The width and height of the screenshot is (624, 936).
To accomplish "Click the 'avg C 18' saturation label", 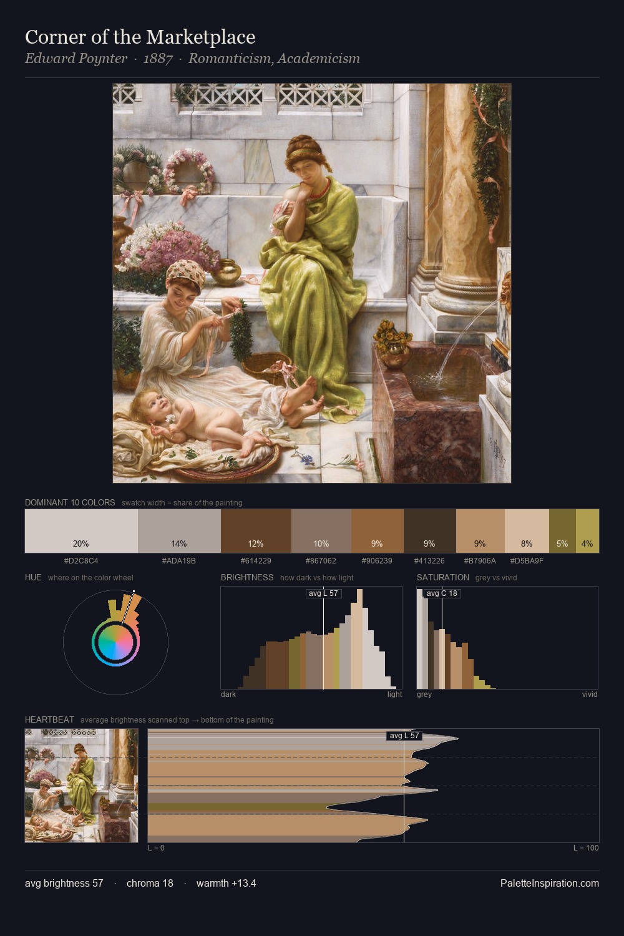I will coord(442,593).
